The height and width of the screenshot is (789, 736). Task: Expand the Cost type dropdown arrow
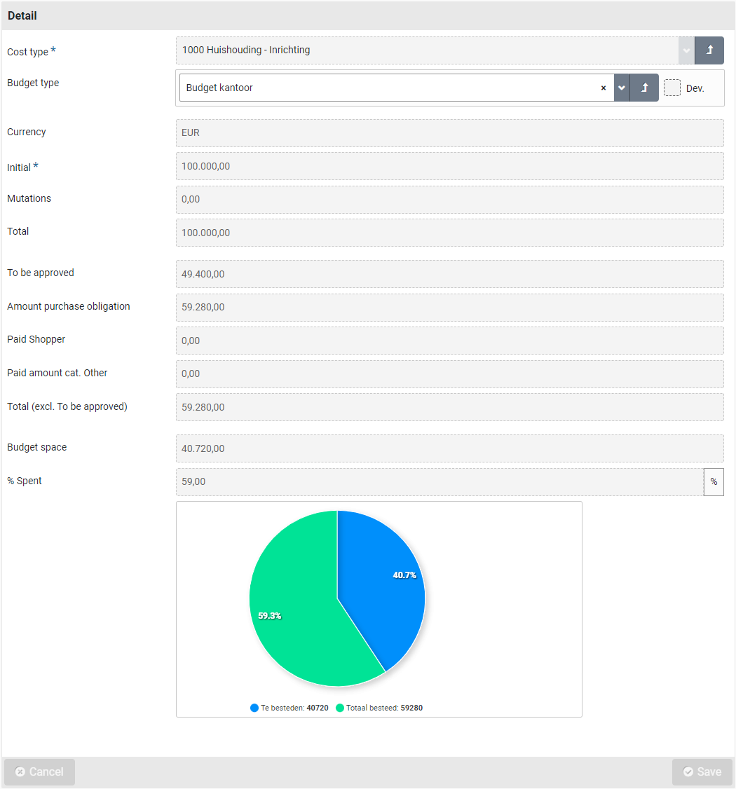pos(686,50)
